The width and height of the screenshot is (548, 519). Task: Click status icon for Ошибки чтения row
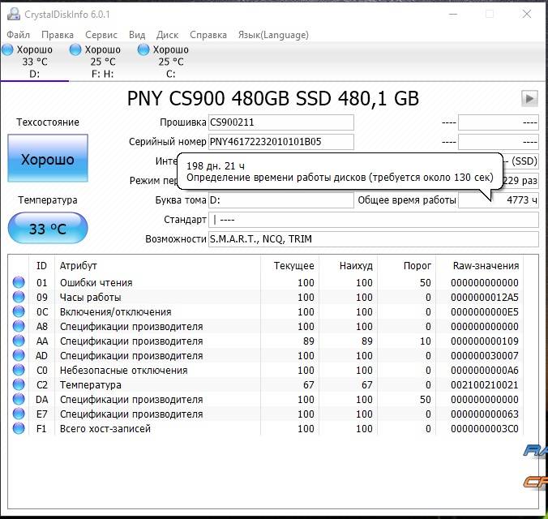pos(19,282)
